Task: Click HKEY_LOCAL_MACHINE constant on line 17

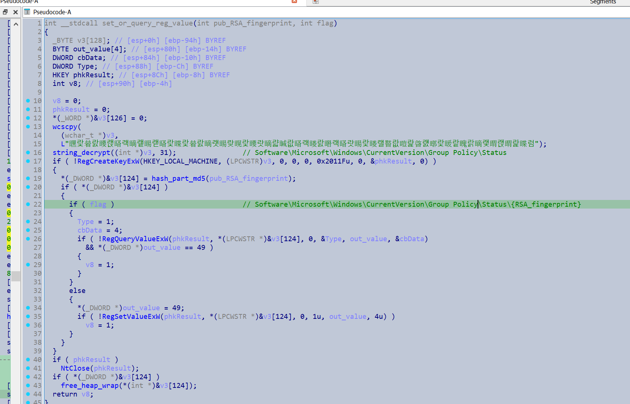Action: [x=181, y=161]
